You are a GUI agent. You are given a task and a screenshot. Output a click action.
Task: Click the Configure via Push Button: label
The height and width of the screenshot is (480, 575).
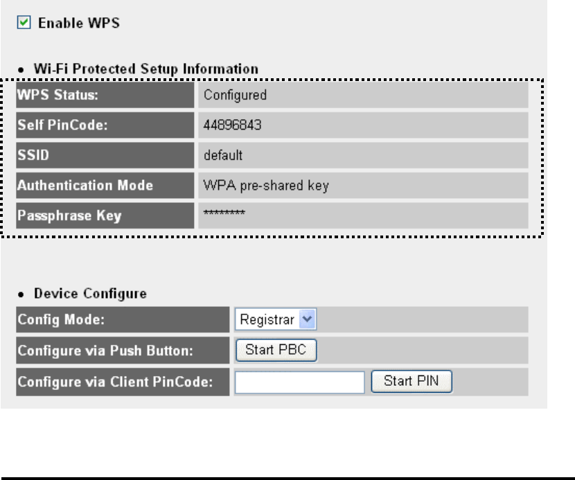point(123,350)
